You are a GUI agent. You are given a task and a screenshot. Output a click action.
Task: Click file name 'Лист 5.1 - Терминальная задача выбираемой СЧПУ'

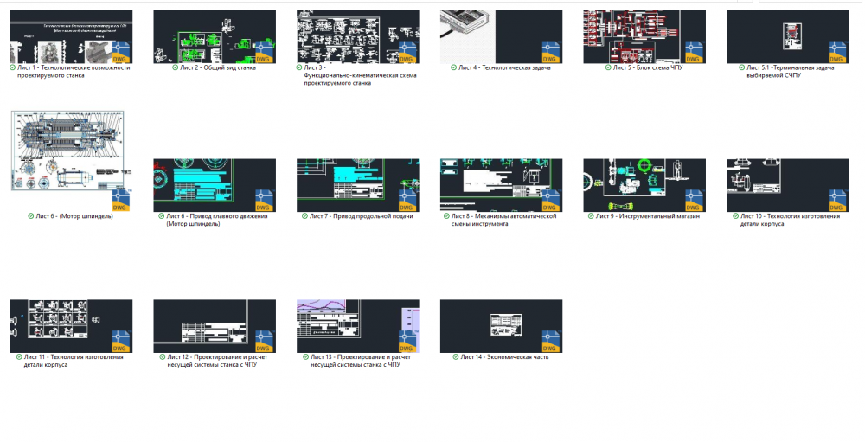pyautogui.click(x=791, y=71)
